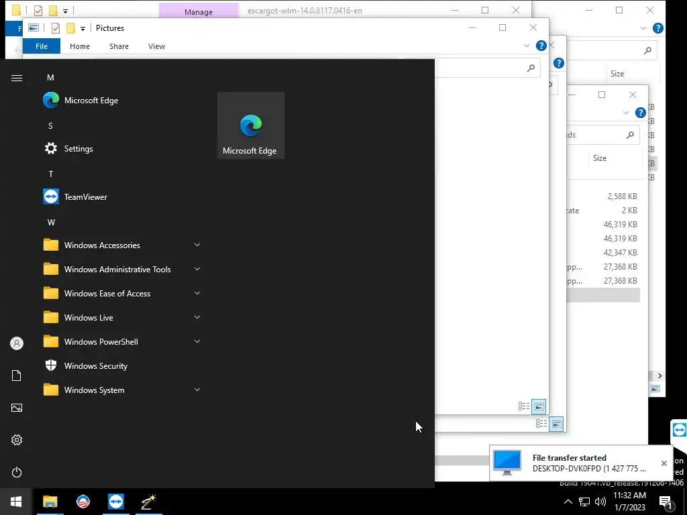
Task: Show hidden system tray icons
Action: (568, 502)
